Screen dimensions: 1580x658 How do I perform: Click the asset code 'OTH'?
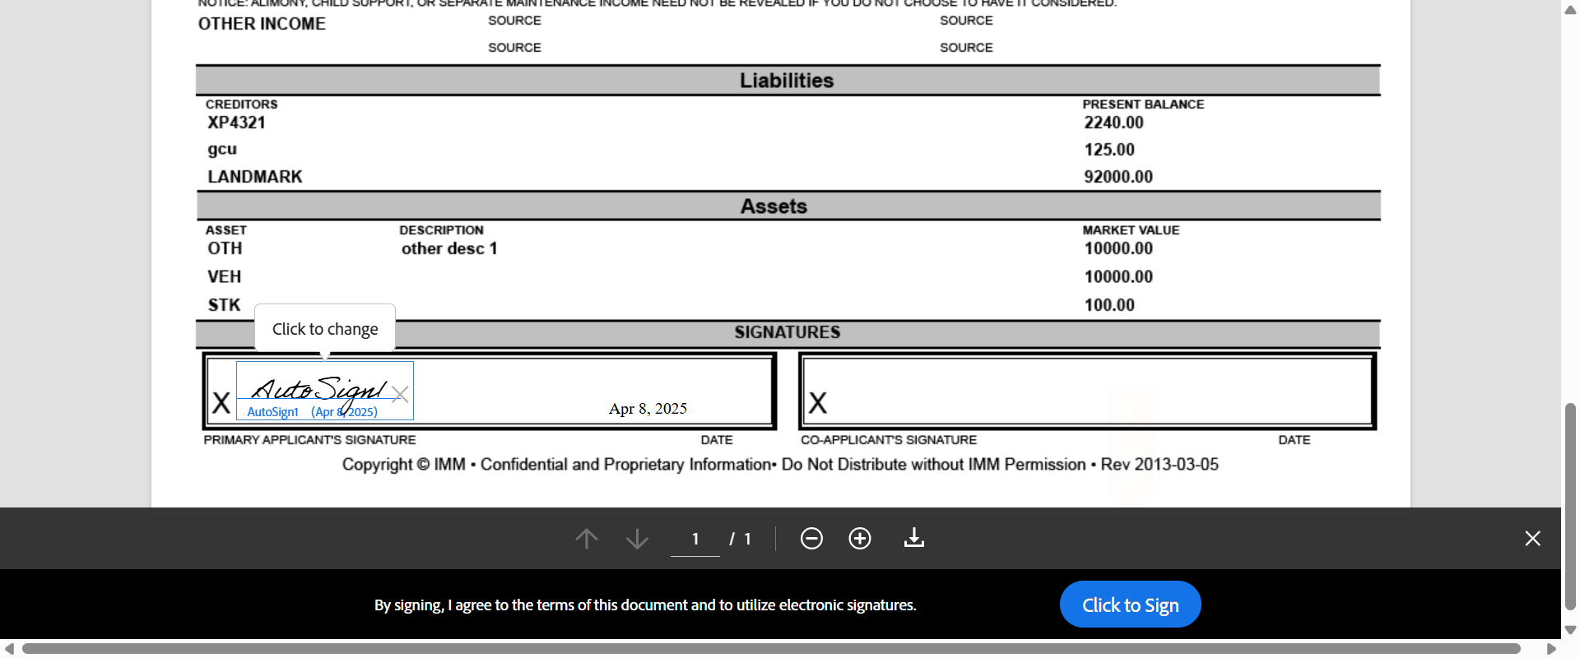pos(225,248)
